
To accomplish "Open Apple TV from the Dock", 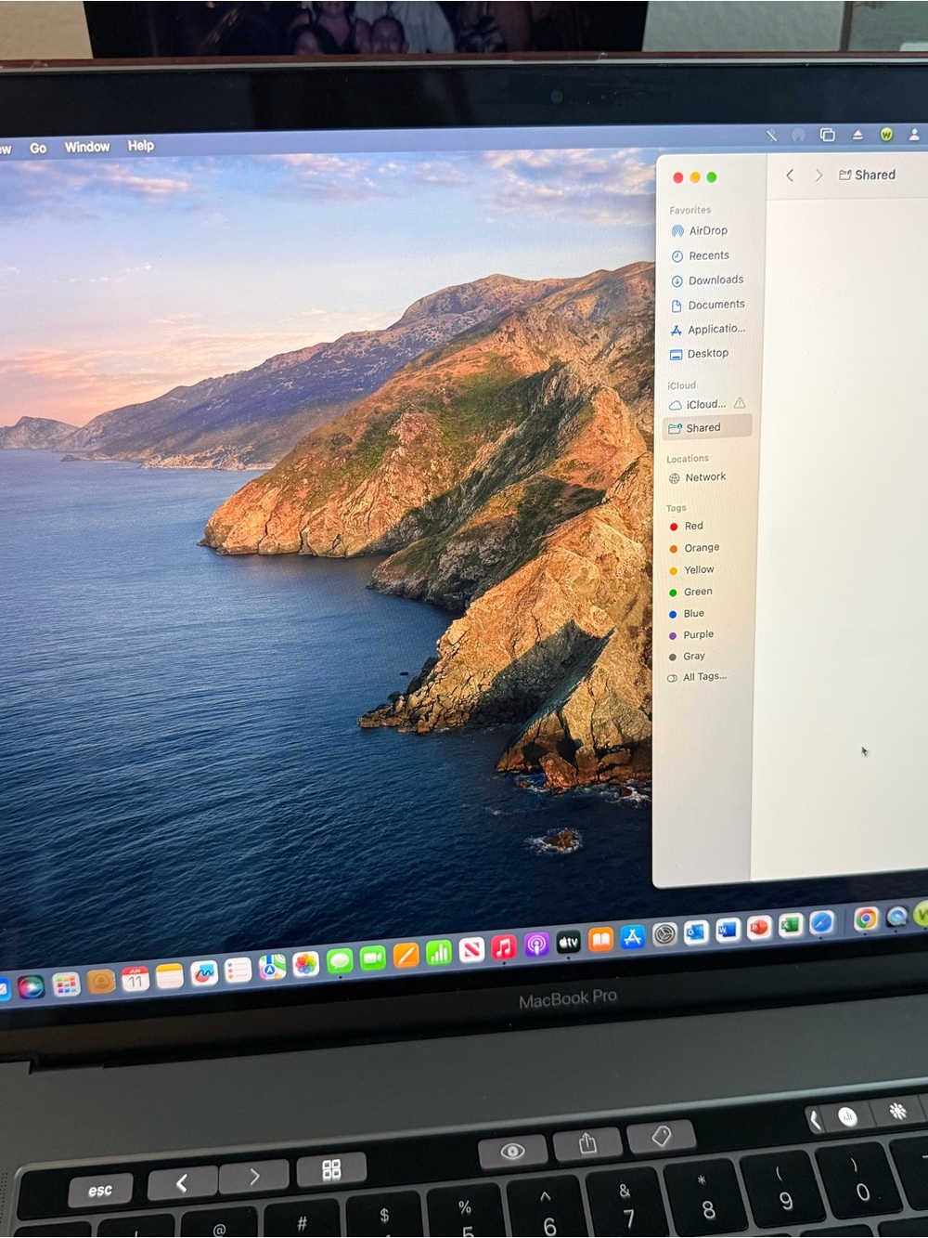I will [568, 943].
